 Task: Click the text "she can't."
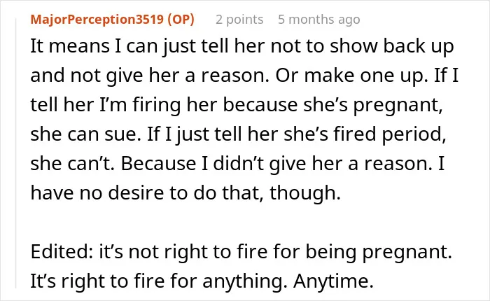(x=73, y=164)
